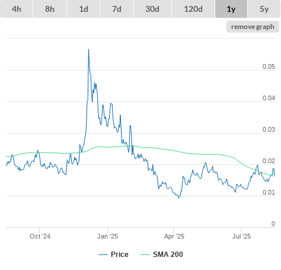Viewport: 281px width, 270px height.
Task: Switch to the 4h time range
Action: pyautogui.click(x=17, y=9)
